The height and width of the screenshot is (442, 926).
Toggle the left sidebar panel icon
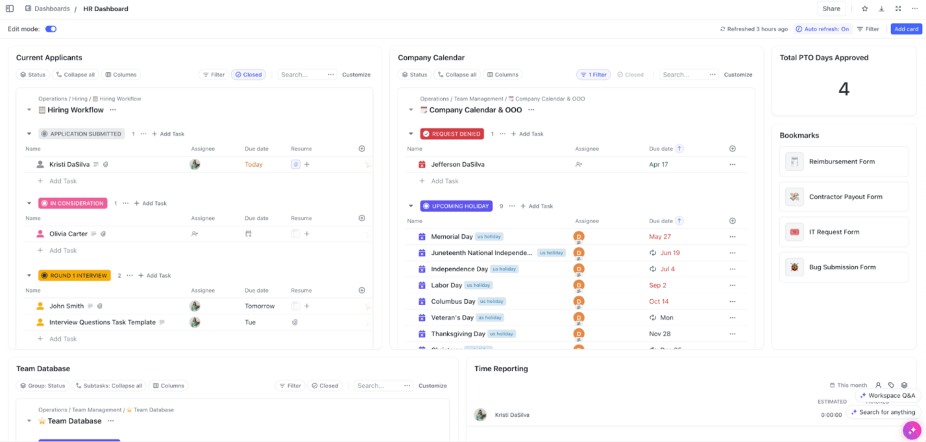[9, 8]
